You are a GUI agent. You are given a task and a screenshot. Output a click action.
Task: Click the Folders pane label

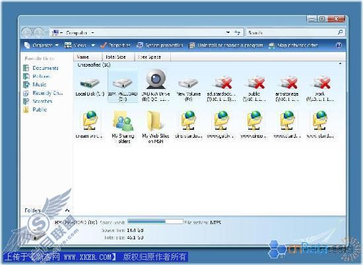coord(32,210)
